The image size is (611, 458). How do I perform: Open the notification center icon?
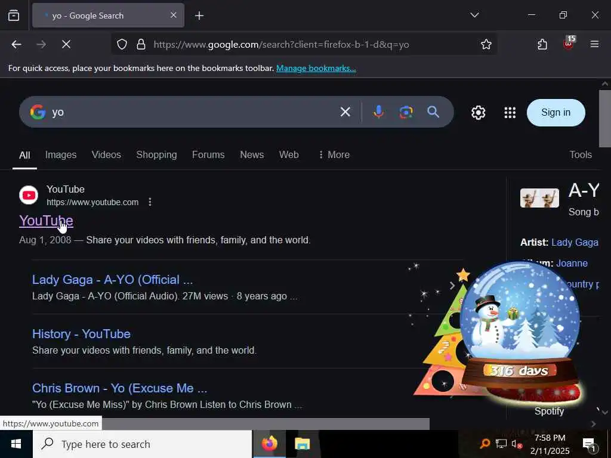589,444
